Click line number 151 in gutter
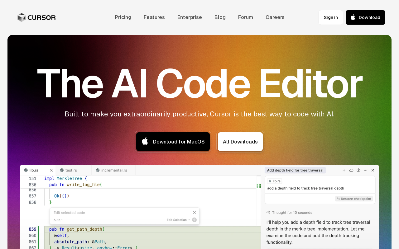This screenshot has width=399, height=249. point(33,178)
